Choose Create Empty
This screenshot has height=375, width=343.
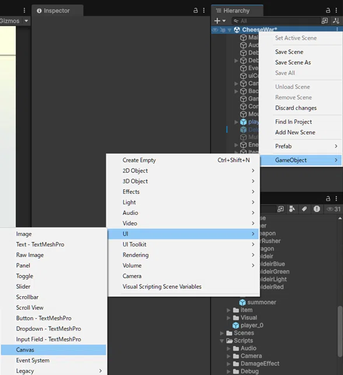coord(183,160)
